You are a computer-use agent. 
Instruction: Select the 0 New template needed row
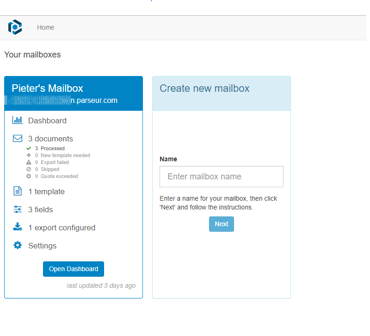(x=62, y=155)
